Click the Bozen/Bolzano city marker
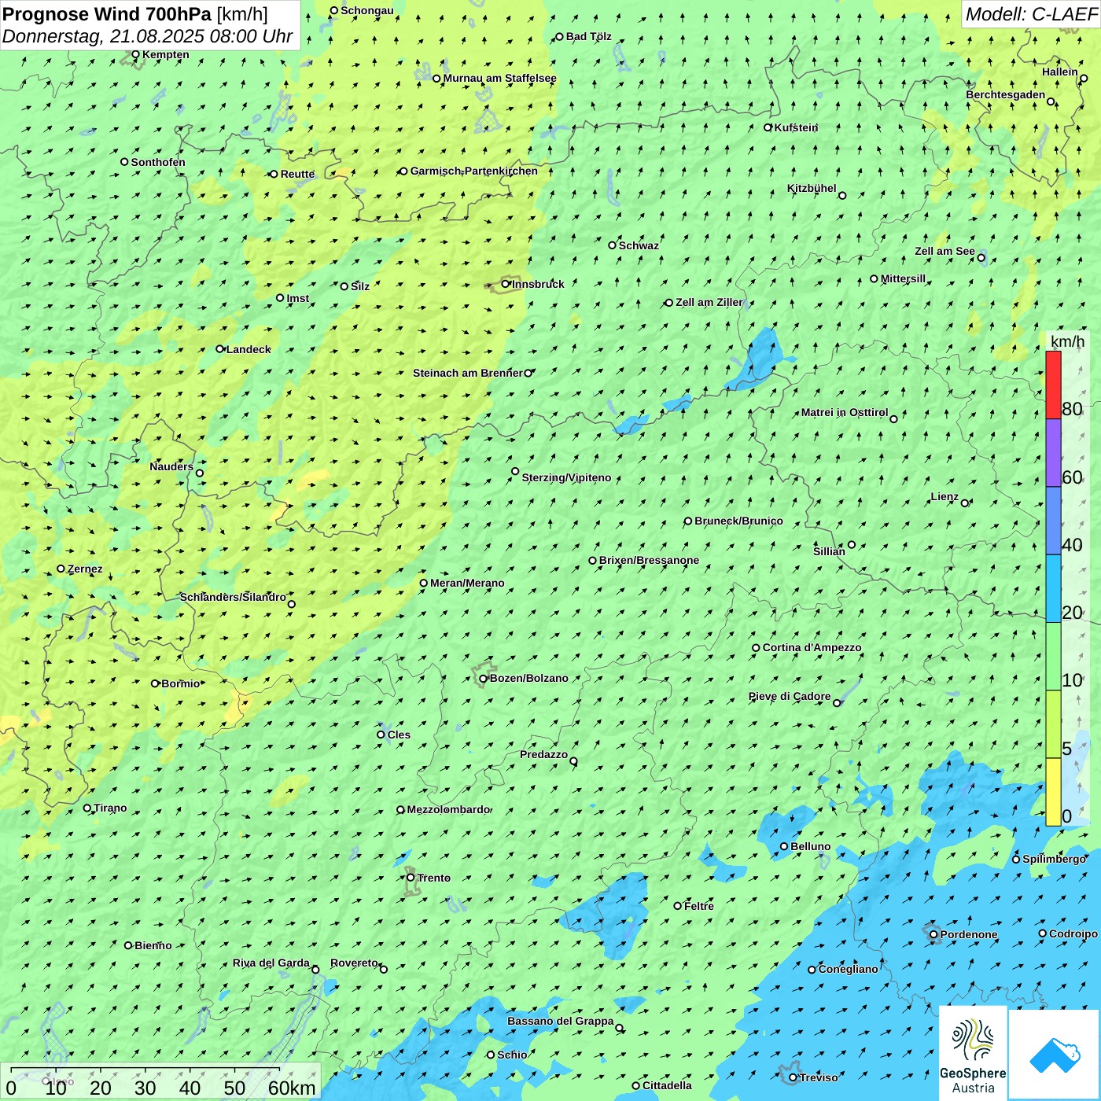Image resolution: width=1101 pixels, height=1101 pixels. click(483, 679)
